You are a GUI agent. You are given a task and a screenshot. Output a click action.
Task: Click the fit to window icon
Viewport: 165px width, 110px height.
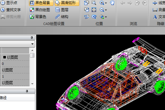(x=94, y=10)
